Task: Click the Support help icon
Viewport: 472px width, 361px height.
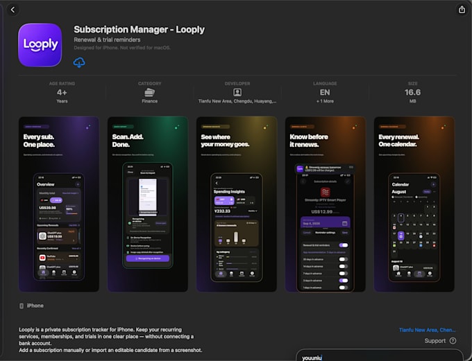Action: click(453, 341)
